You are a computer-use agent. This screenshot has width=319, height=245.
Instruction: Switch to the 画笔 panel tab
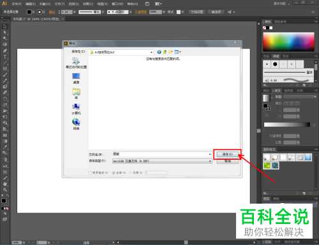[276, 56]
